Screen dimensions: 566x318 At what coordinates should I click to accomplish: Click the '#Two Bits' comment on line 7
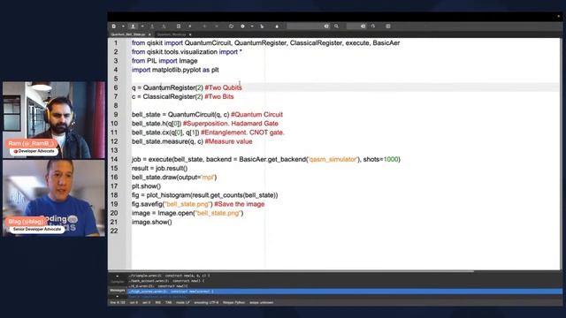[x=219, y=96]
